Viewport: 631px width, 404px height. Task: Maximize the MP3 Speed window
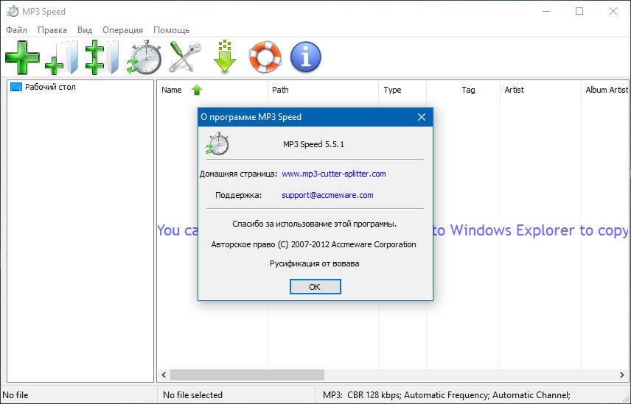(579, 11)
